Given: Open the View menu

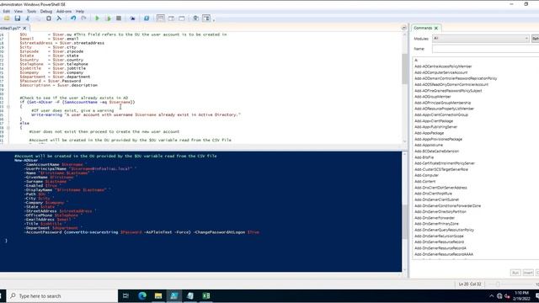Looking at the screenshot, I should tap(19, 11).
